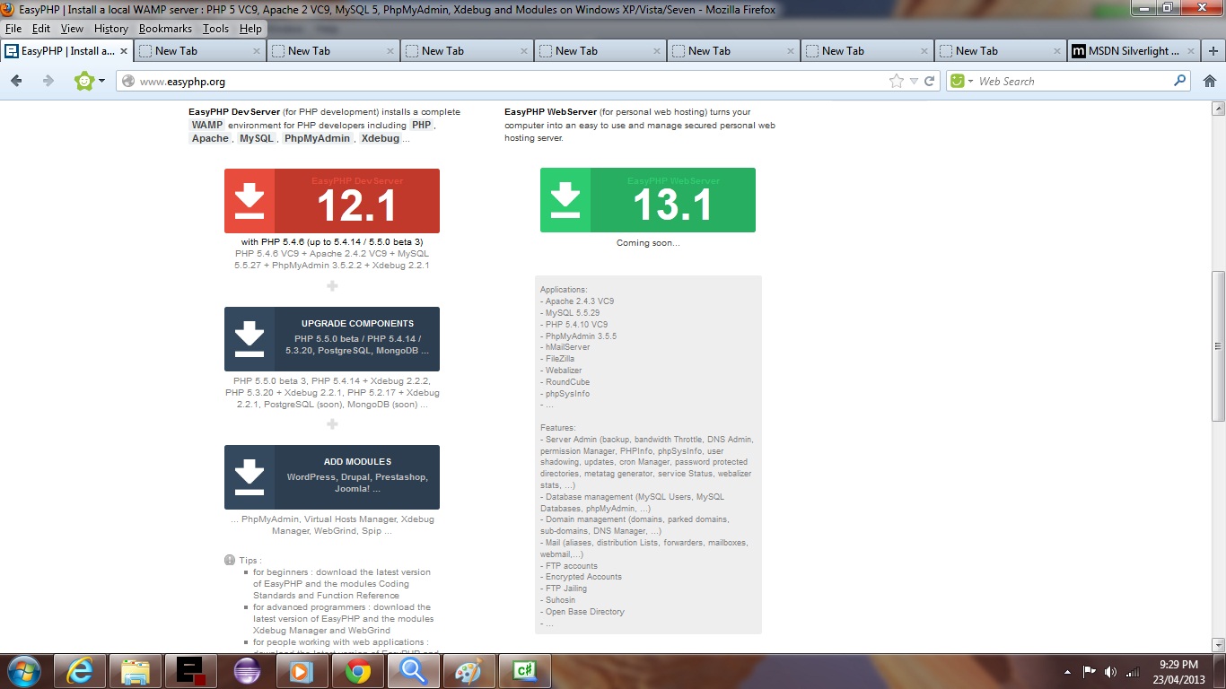Screen dimensions: 1226x689
Task: Click the vertical scrollbar thumb
Action: pos(1218,346)
